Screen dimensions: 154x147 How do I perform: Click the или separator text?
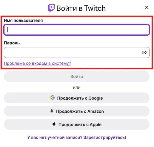[77, 87]
